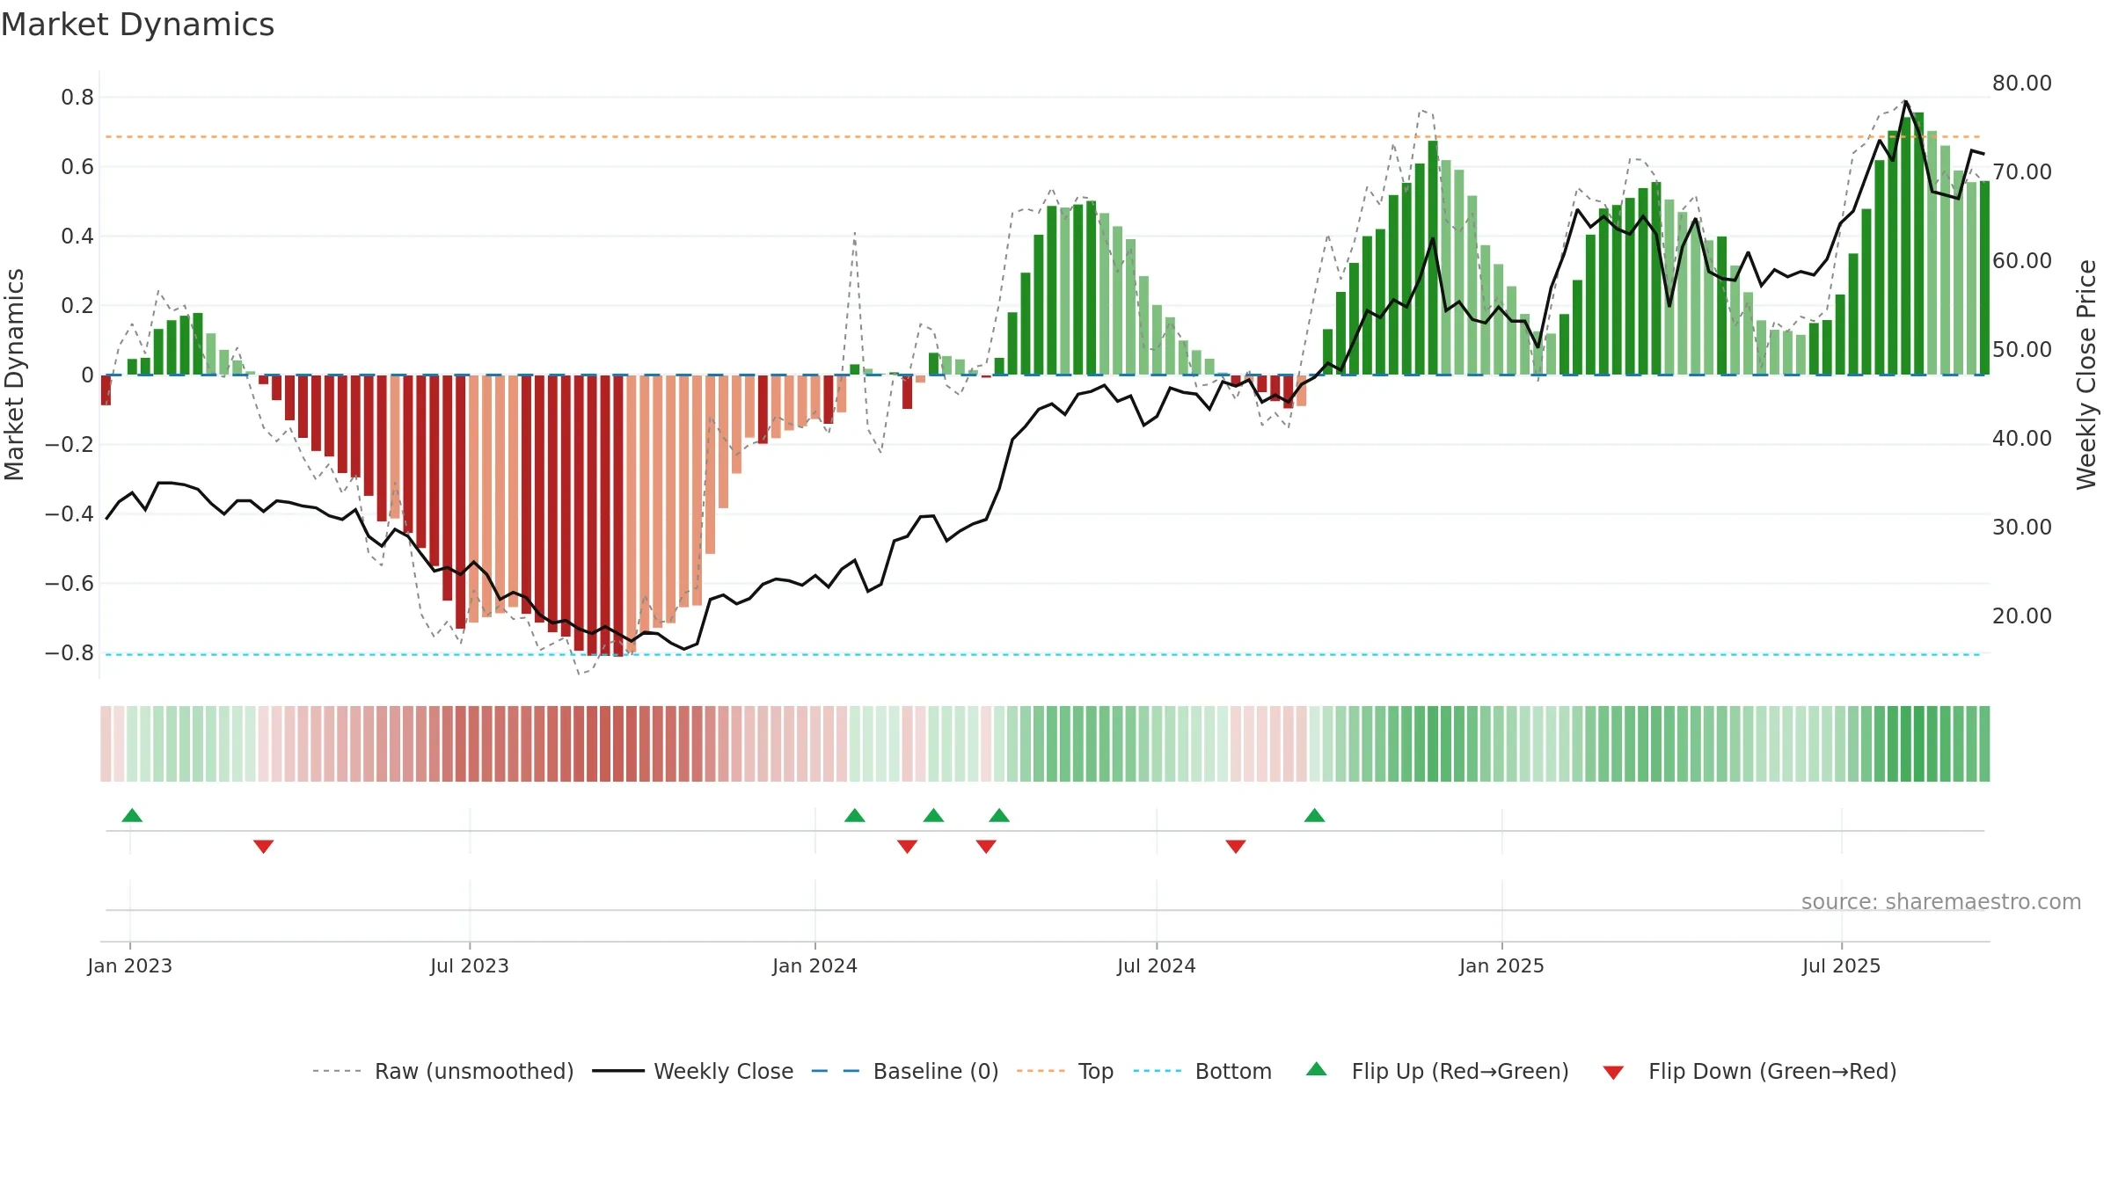2111x1187 pixels.
Task: Click the 0 baseline left axis label
Action: (x=87, y=375)
